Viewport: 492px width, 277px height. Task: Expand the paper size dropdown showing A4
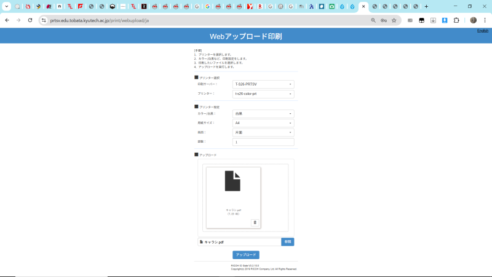click(263, 123)
